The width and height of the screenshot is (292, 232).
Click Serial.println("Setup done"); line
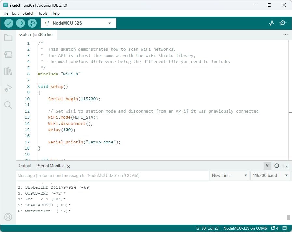click(84, 142)
